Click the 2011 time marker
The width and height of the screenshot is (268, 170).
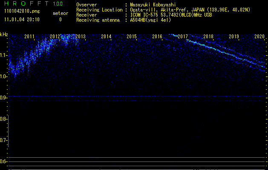click(x=29, y=36)
